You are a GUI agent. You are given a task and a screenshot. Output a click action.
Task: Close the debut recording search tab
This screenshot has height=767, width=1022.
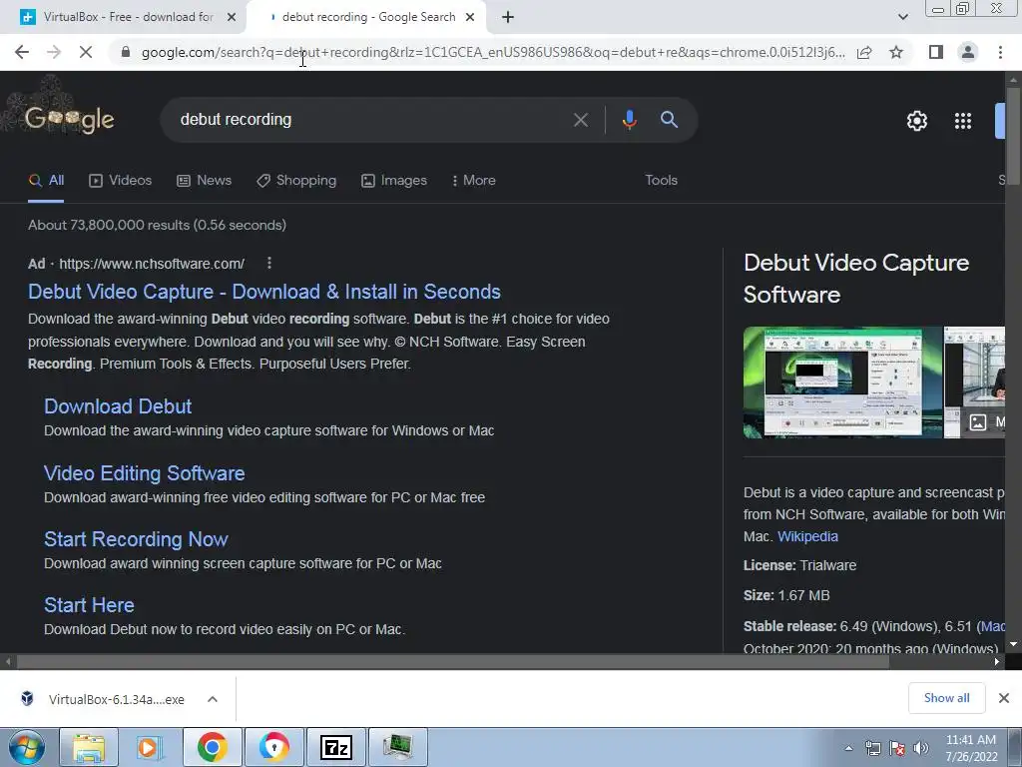pos(470,17)
